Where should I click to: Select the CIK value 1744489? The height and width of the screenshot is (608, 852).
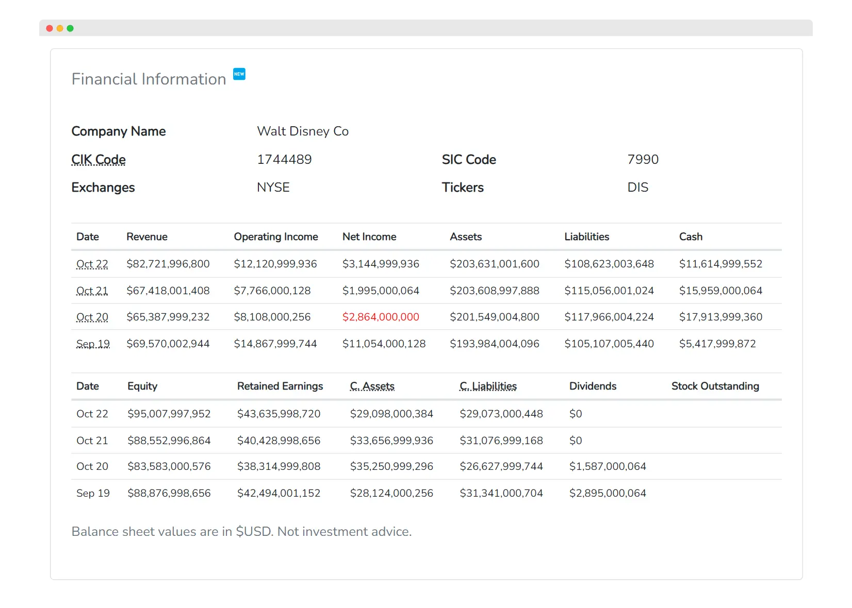pyautogui.click(x=284, y=159)
